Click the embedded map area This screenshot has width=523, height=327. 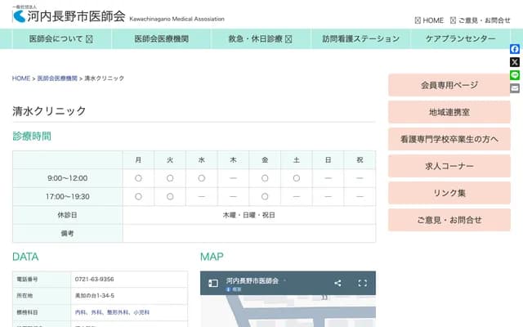[288, 311]
